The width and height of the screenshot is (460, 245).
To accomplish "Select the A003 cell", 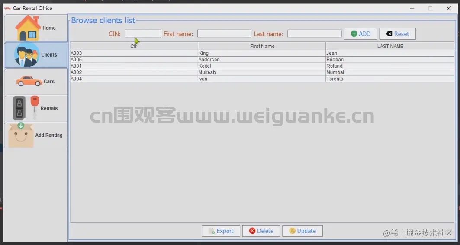I will tap(134, 53).
